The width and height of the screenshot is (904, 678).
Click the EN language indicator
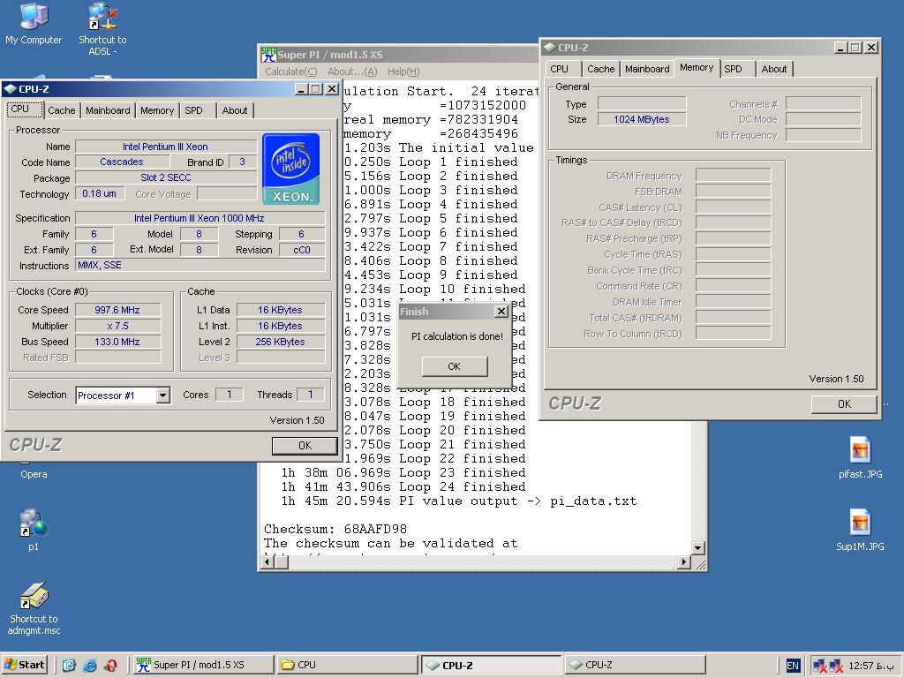pos(793,666)
